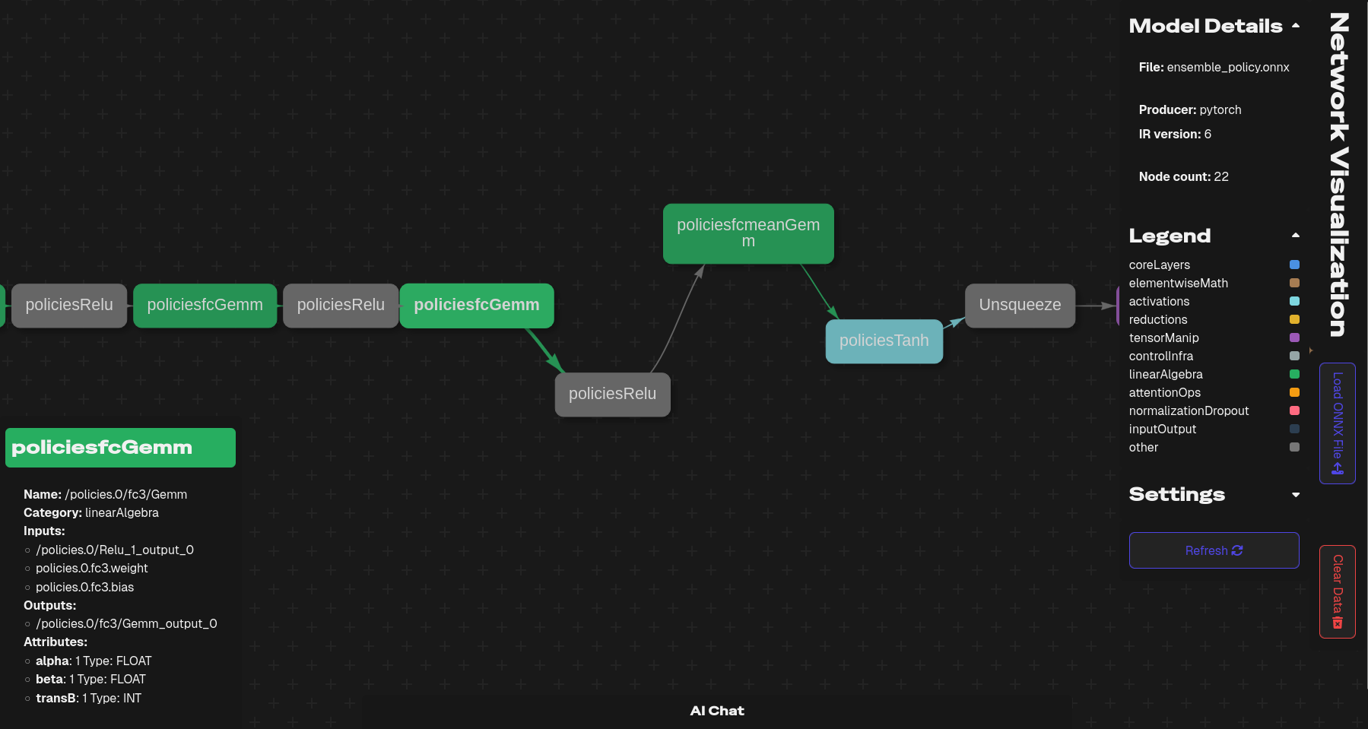Click the attentionOps orange legend swatch

(1294, 392)
